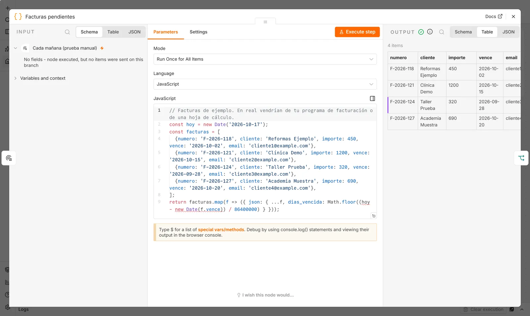530x316 pixels.
Task: Click the 1200 importe cell
Action: pyautogui.click(x=461, y=89)
